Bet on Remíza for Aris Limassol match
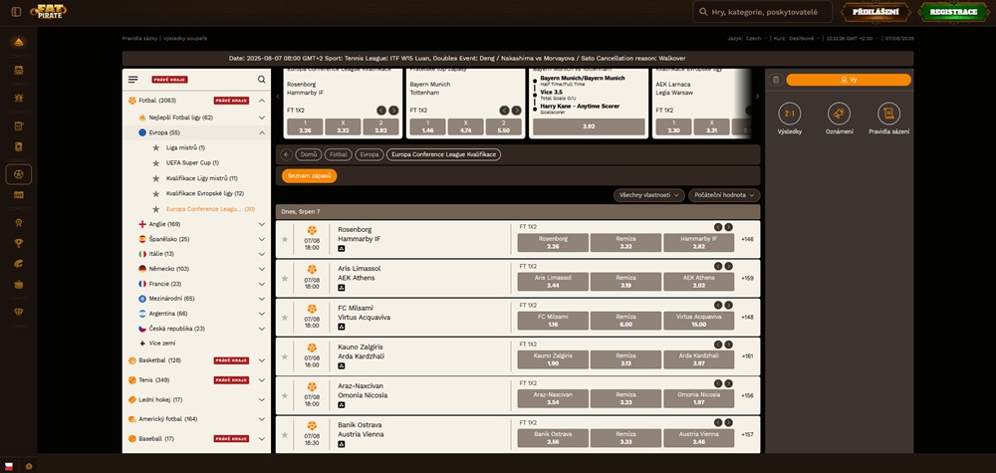 [625, 281]
